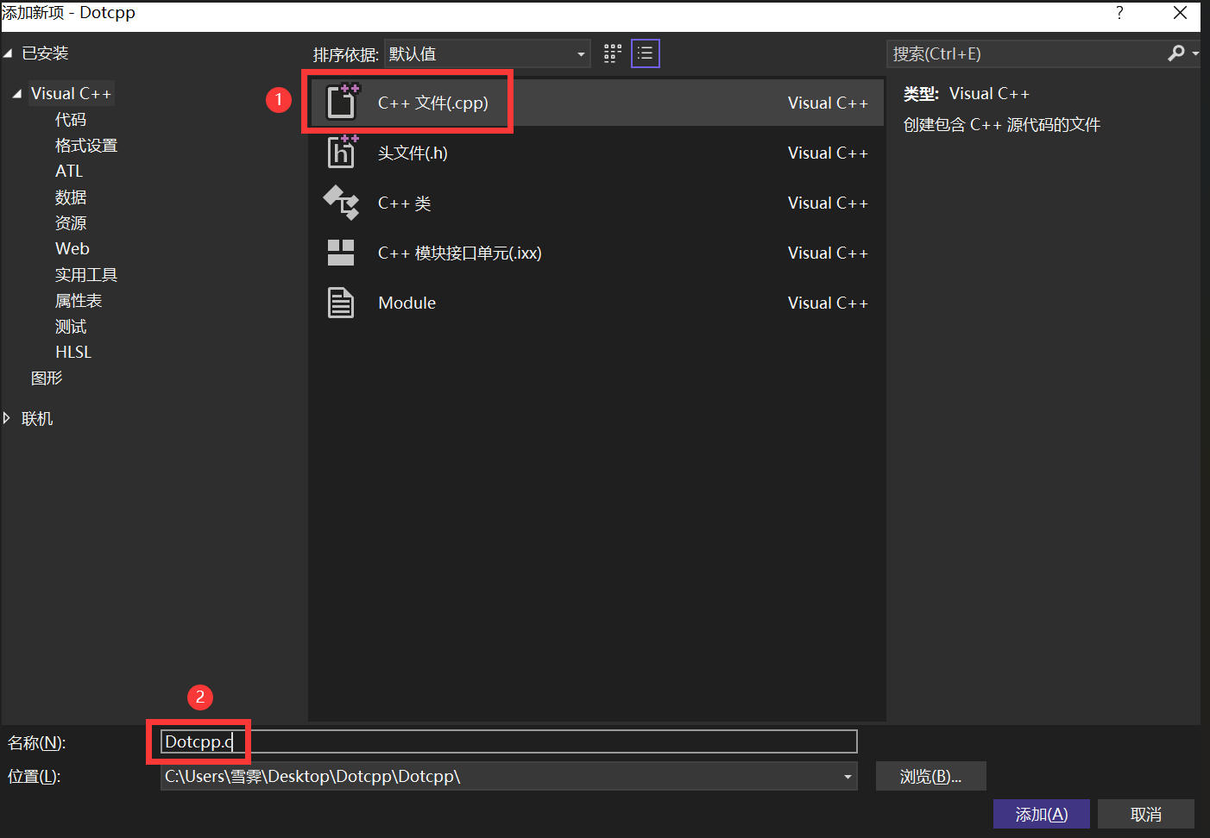
Task: Click the 'C++ 类' template name text
Action: [405, 203]
